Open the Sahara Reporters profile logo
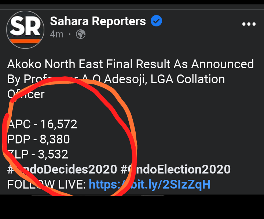The image size is (264, 219). [25, 30]
